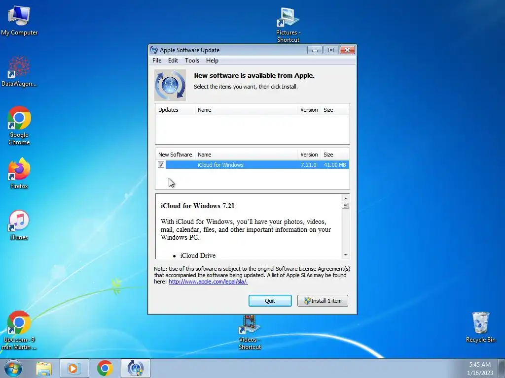Click Version header in Updates list
Image resolution: width=505 pixels, height=378 pixels.
(x=309, y=110)
